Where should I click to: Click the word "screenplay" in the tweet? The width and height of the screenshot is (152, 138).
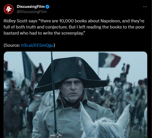pyautogui.click(x=72, y=33)
